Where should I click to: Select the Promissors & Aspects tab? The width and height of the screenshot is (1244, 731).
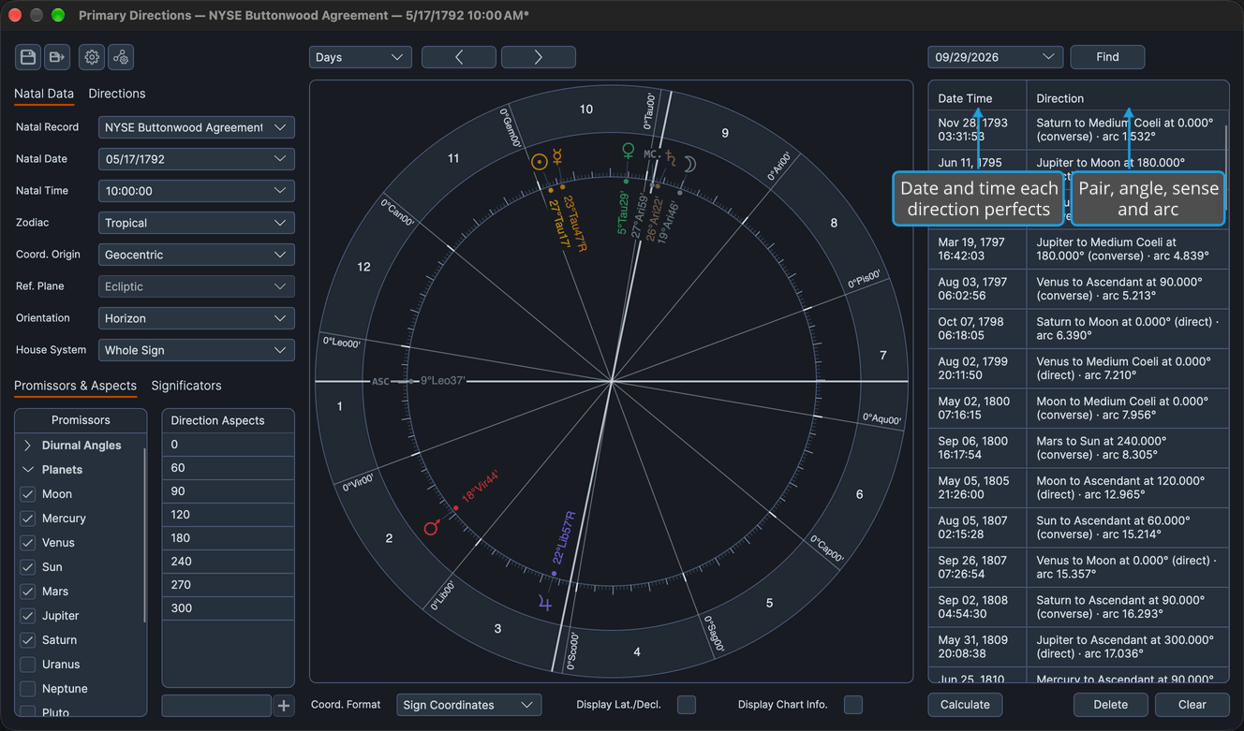[75, 386]
